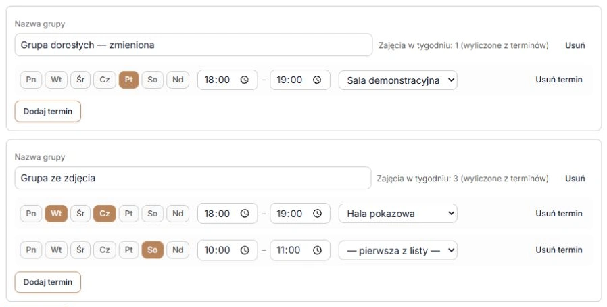Click Usuń termin for Hala pokazowa row
Image resolution: width=607 pixels, height=307 pixels.
[x=558, y=213]
